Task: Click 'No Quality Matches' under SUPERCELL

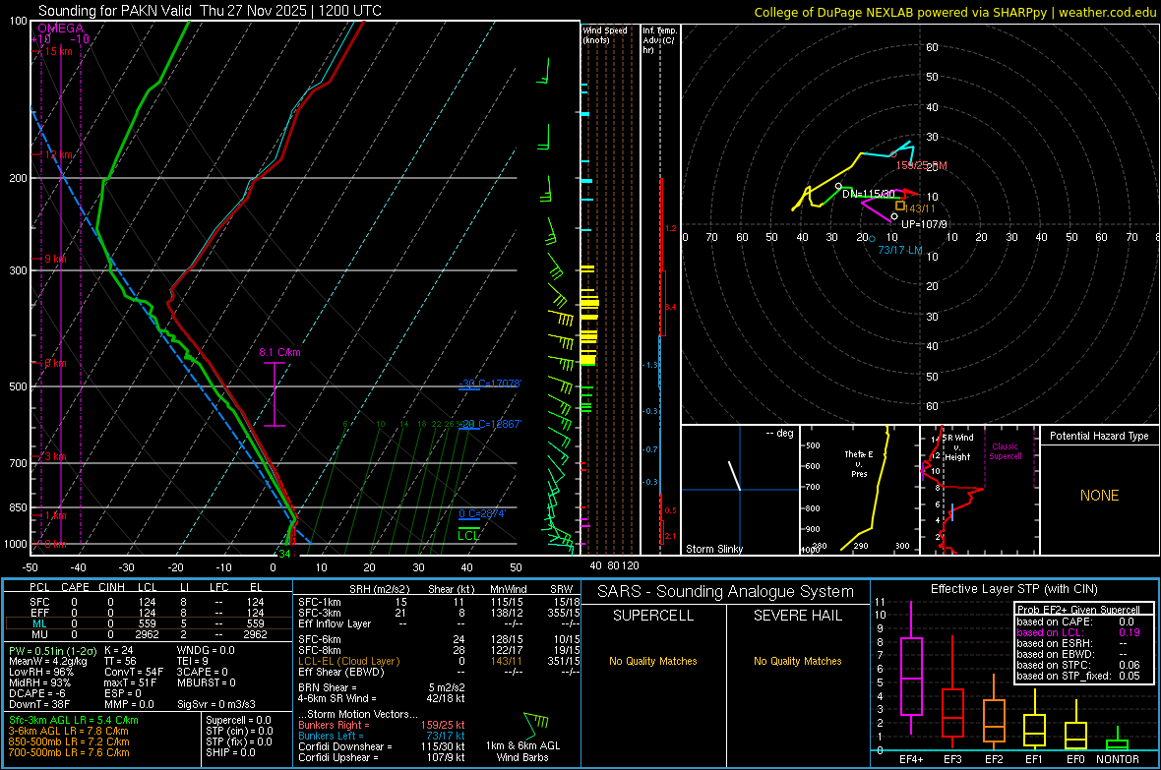Action: (x=653, y=661)
